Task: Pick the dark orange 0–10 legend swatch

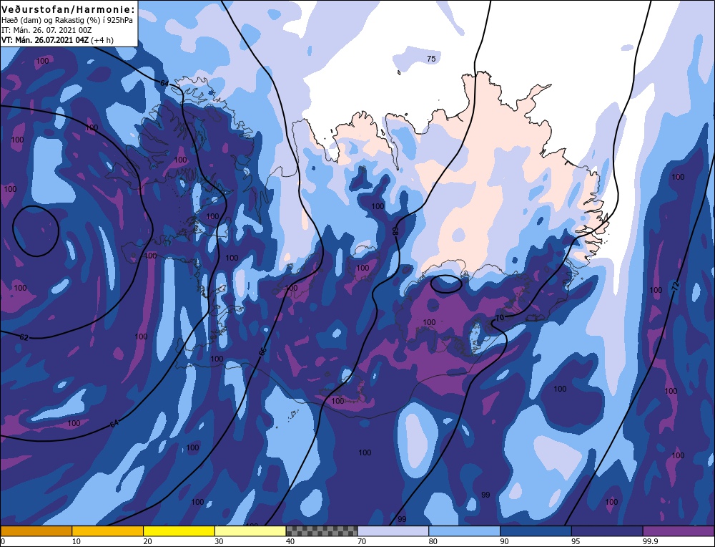Action: (36, 531)
